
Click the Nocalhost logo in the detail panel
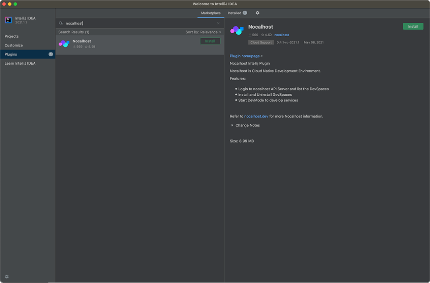pos(237,29)
